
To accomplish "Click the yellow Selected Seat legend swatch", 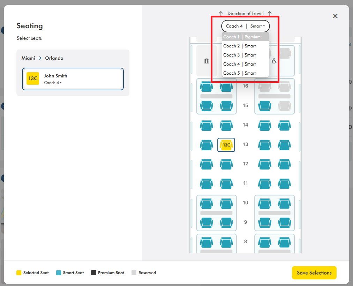I will pos(19,273).
